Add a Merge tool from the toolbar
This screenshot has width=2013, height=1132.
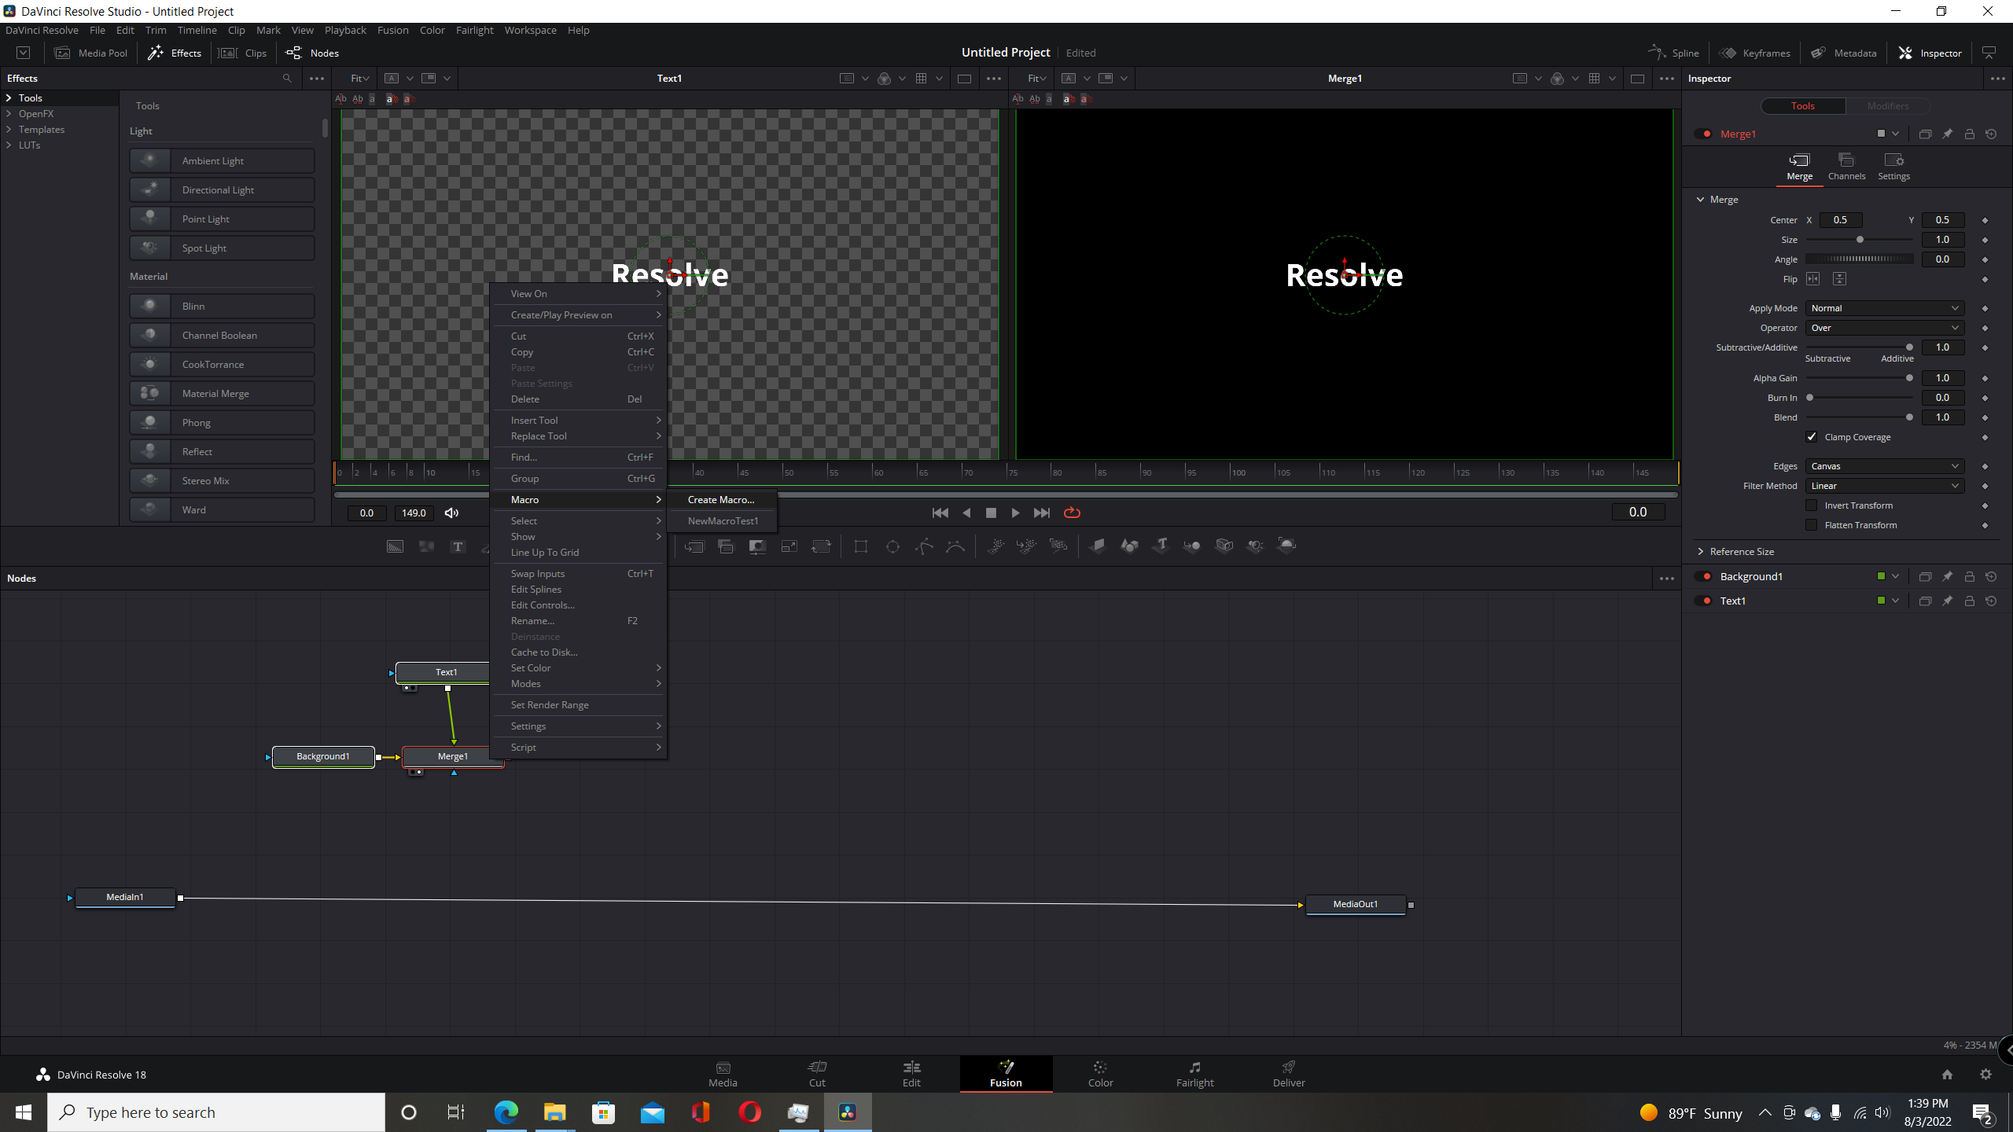tap(694, 546)
